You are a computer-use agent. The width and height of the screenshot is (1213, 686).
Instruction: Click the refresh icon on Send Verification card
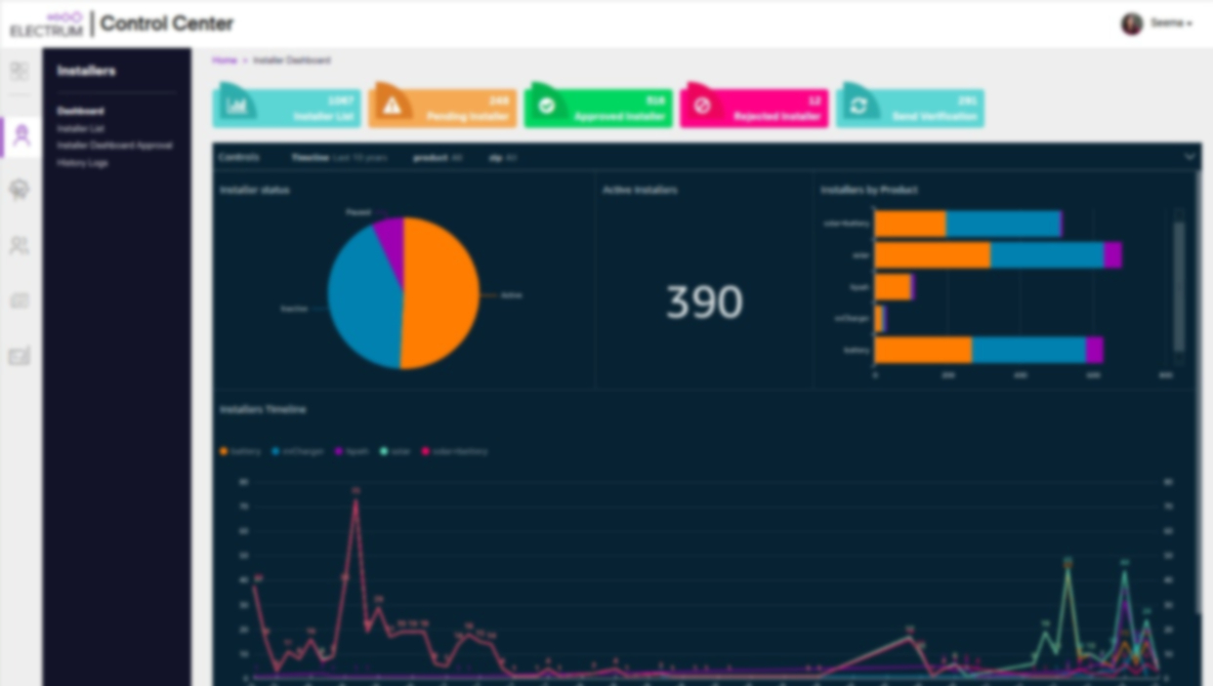tap(858, 104)
